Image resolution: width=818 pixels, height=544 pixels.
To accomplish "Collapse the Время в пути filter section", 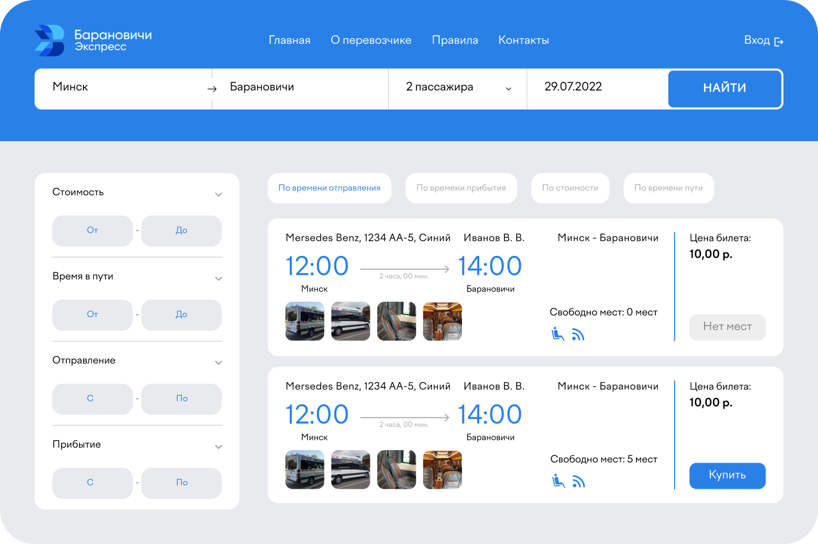I will click(x=218, y=278).
